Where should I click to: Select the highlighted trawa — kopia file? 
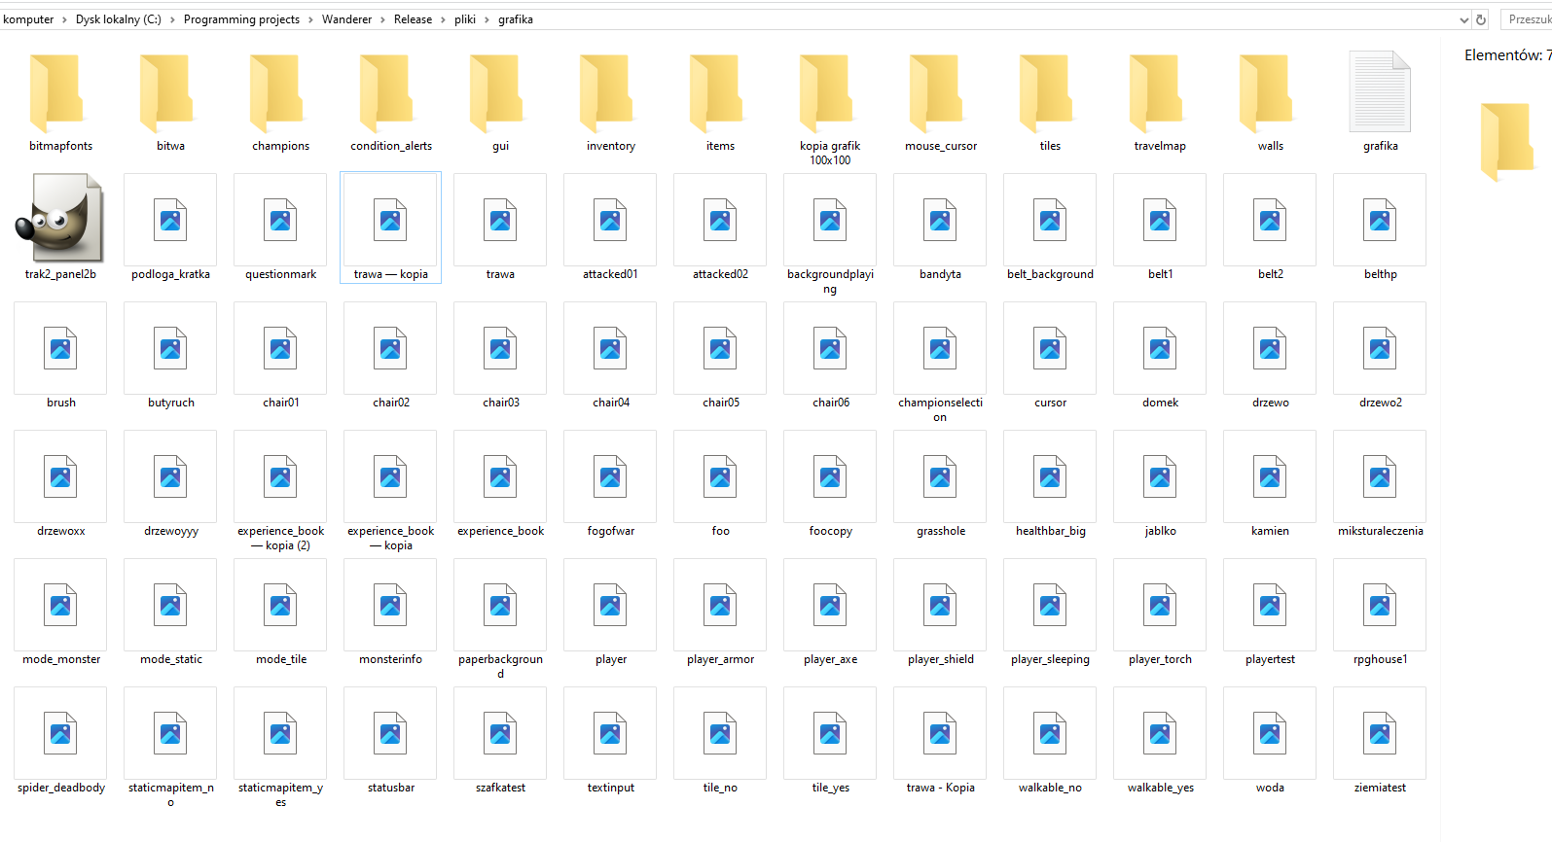point(390,222)
